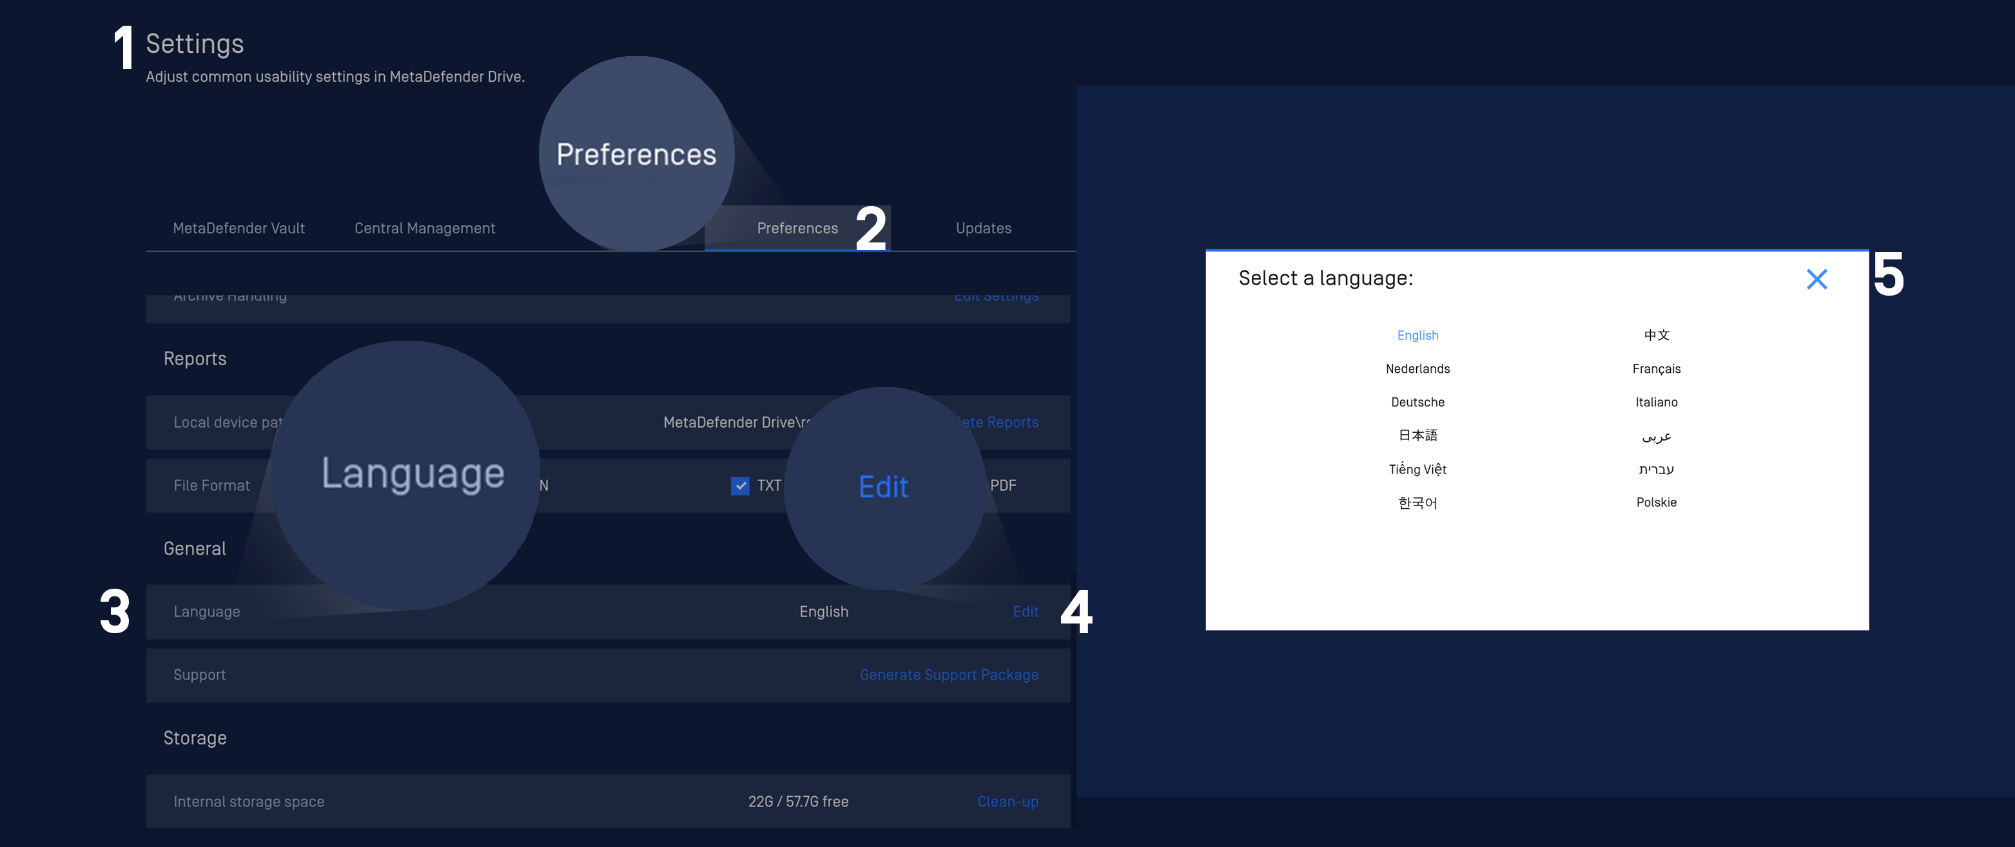Choose 日本語 language option
This screenshot has height=847, width=2015.
coord(1417,435)
